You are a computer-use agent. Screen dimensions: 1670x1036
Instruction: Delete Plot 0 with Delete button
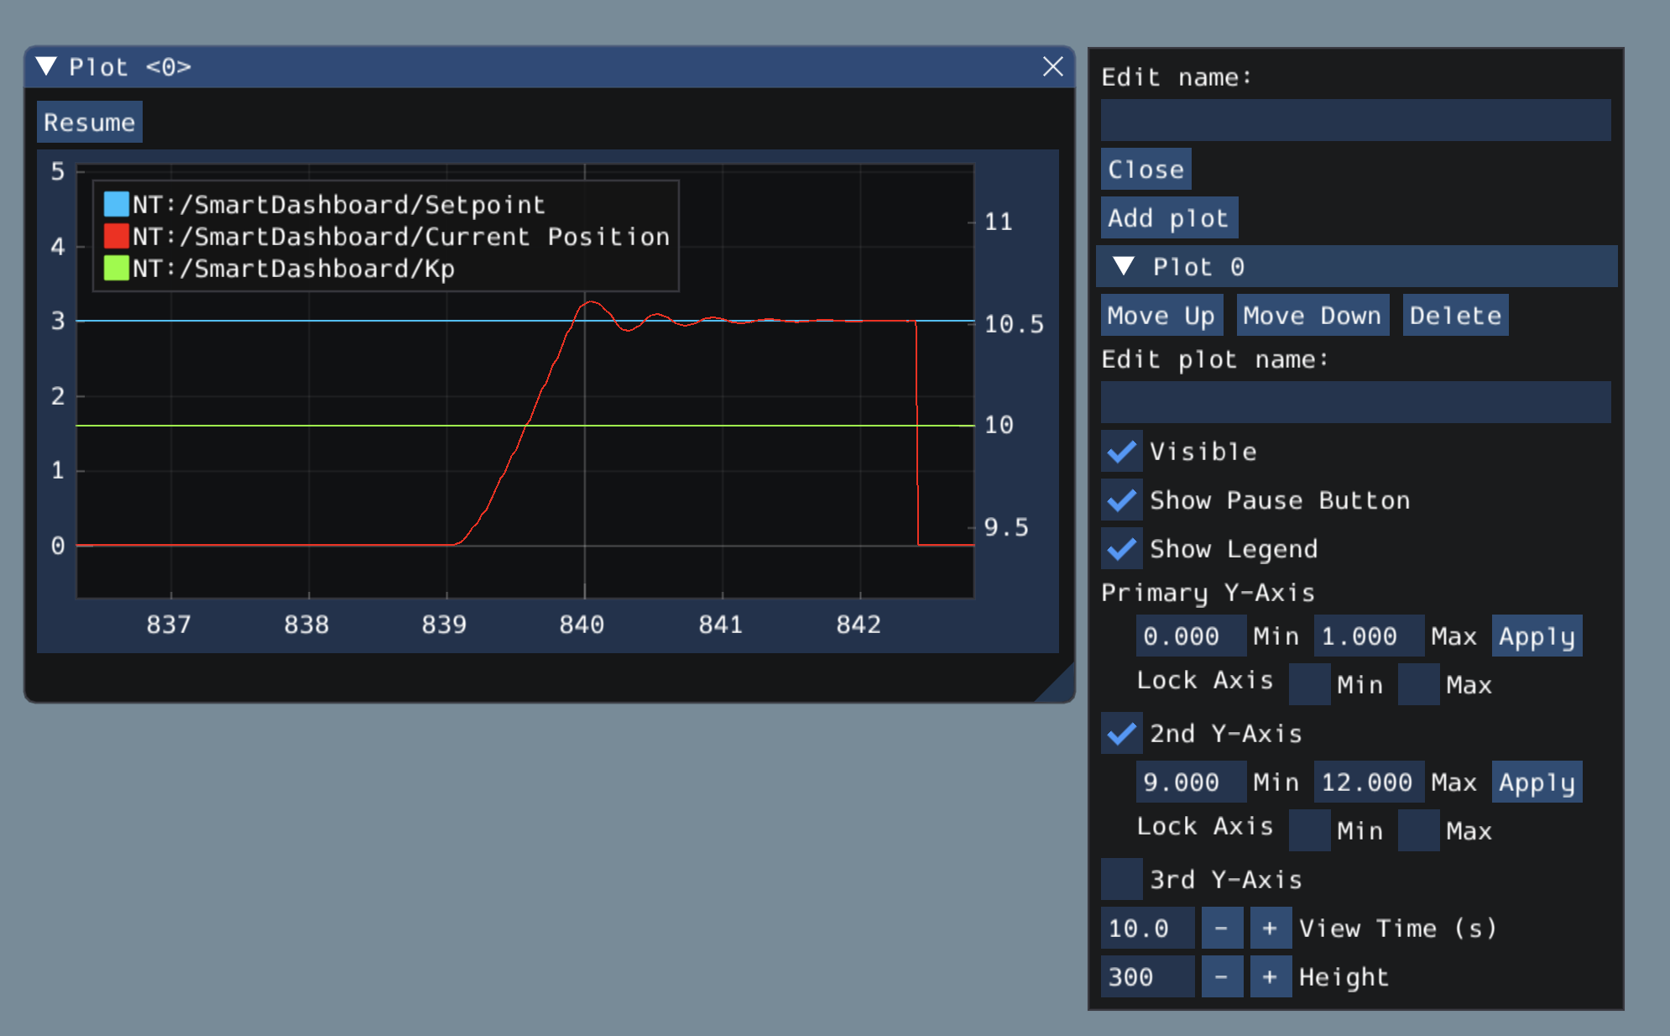1454,316
